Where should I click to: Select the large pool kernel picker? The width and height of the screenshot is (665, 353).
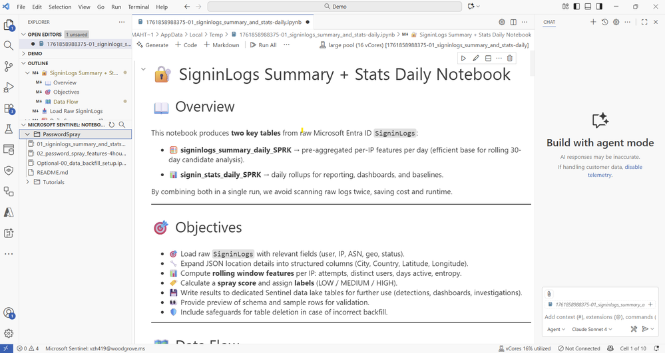coord(424,45)
